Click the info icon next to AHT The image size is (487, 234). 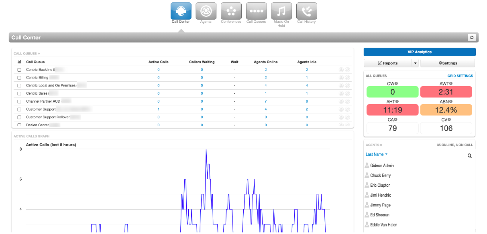point(397,101)
